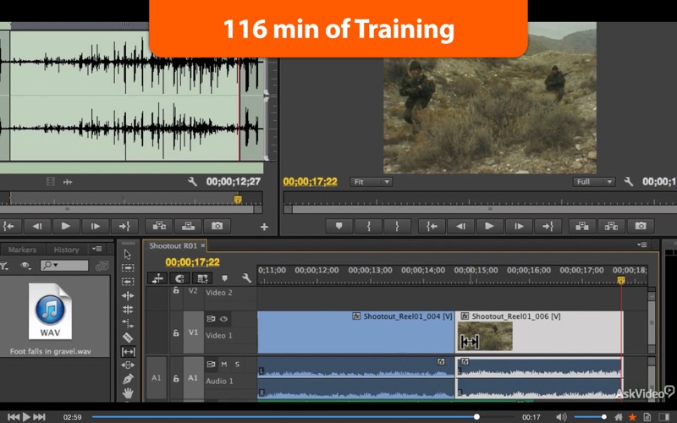677x423 pixels.
Task: Export frame from the Program monitor
Action: (641, 226)
